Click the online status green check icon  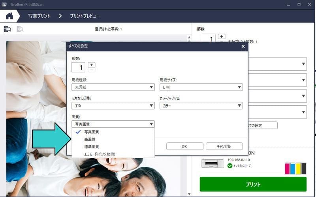click(x=230, y=166)
